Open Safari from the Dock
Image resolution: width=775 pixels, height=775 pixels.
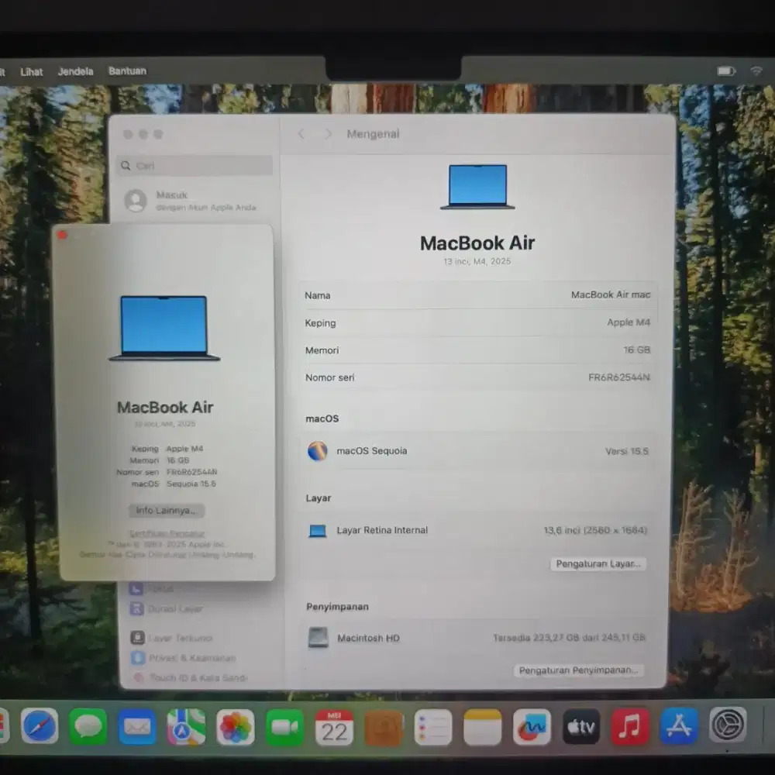(40, 727)
